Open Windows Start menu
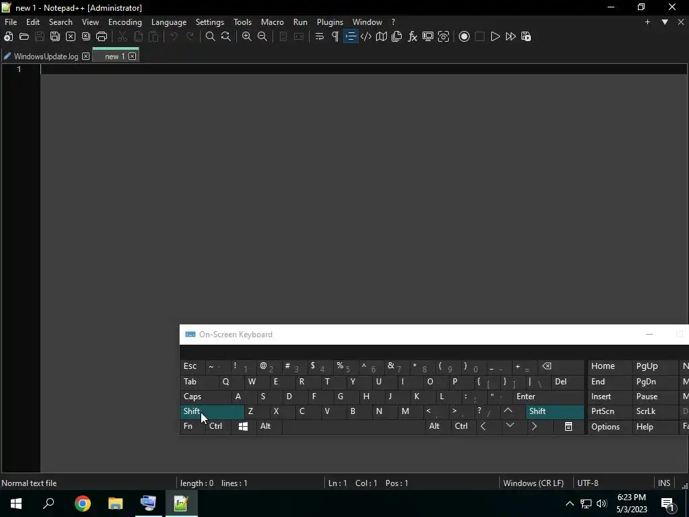This screenshot has width=689, height=517. point(16,504)
